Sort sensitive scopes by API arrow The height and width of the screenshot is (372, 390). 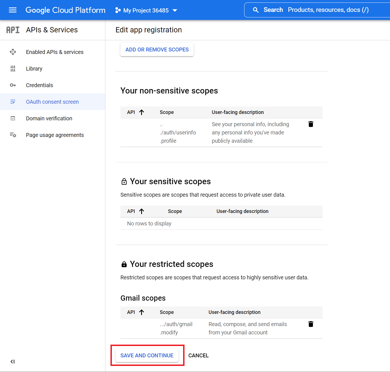(x=142, y=211)
